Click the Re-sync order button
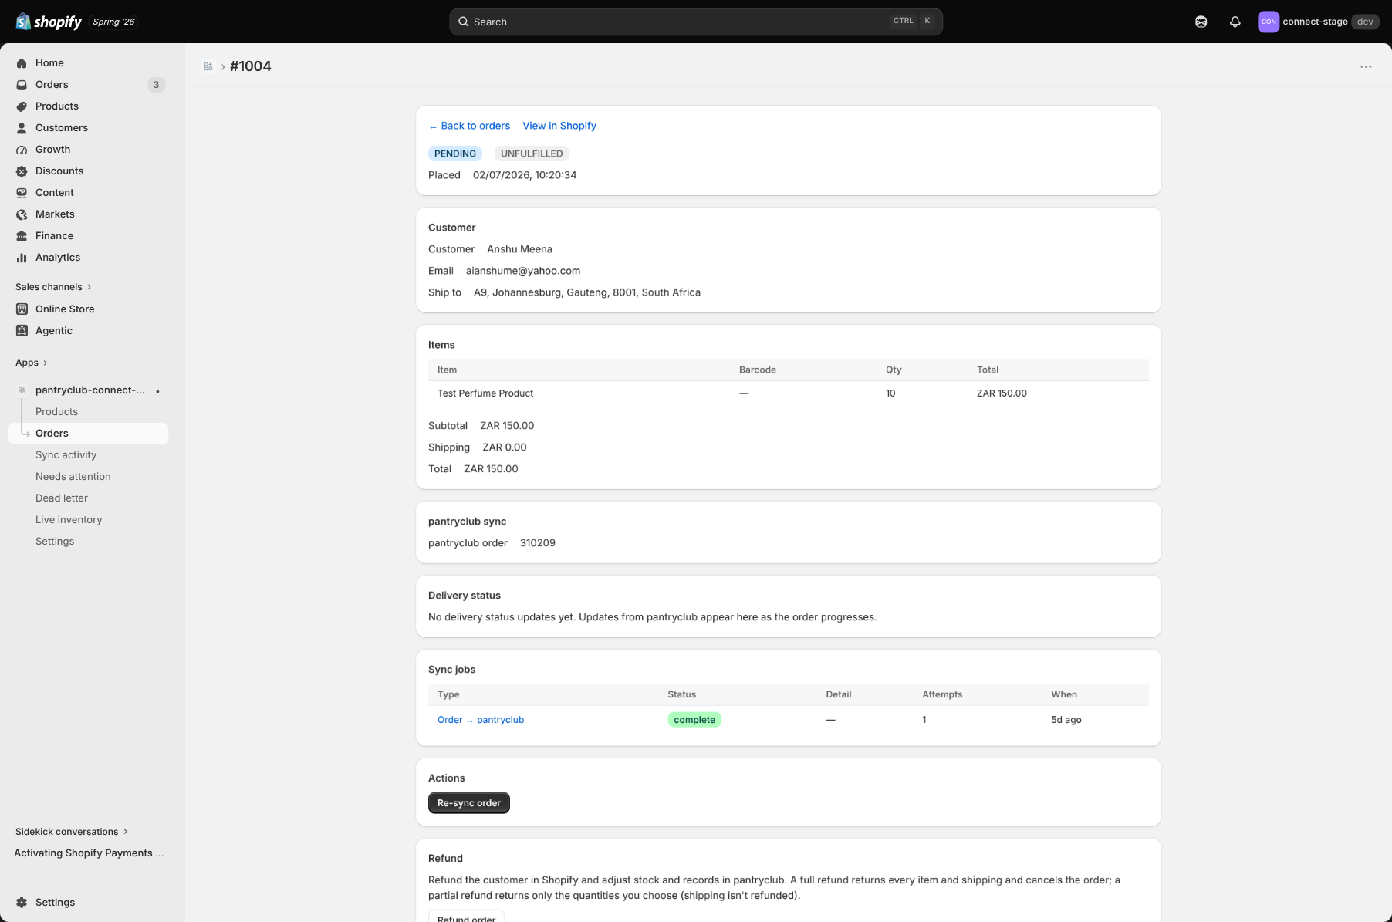 (x=469, y=803)
